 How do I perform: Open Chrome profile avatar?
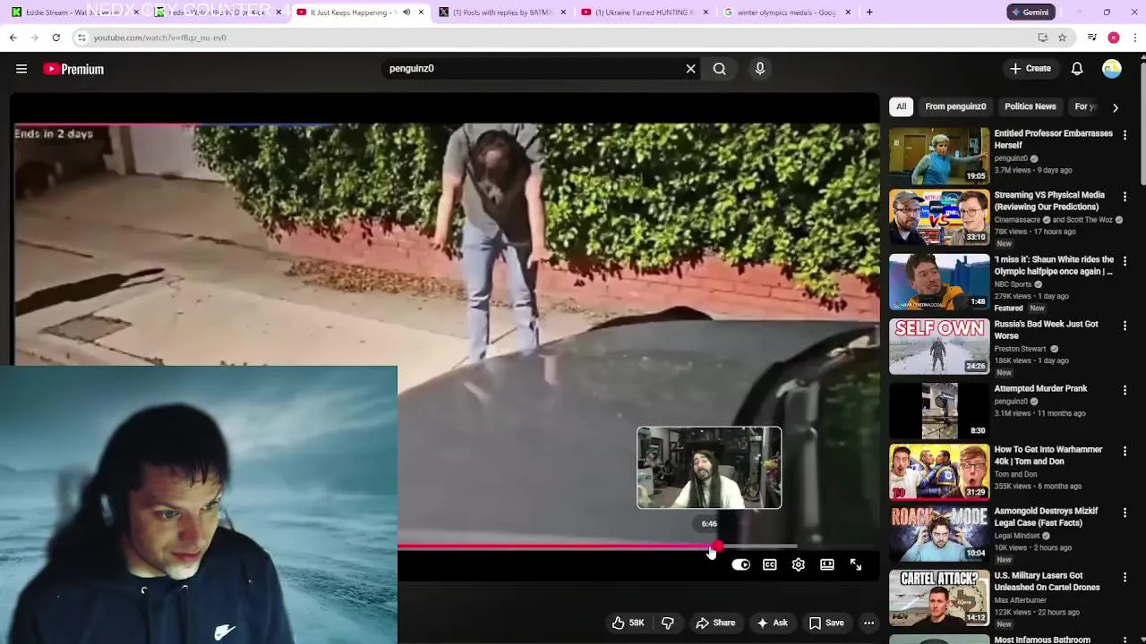[1114, 38]
